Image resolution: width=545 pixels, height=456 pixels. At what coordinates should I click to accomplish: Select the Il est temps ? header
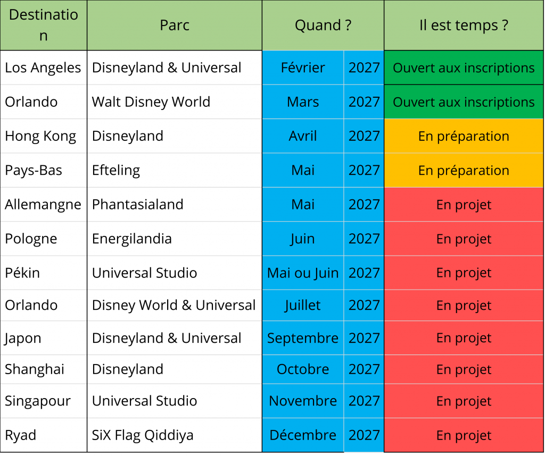(464, 26)
